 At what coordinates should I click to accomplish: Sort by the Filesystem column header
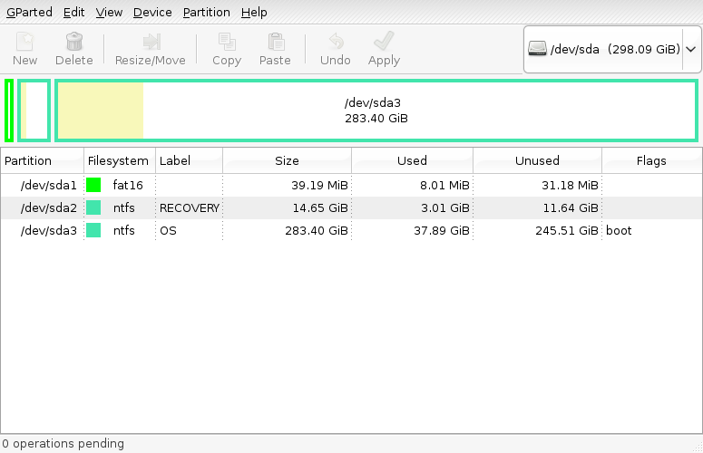click(x=119, y=160)
